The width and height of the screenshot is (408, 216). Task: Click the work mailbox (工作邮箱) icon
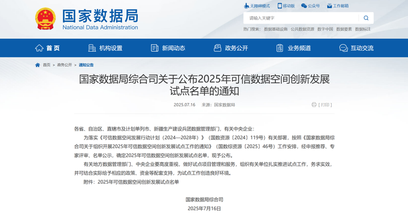329,6
